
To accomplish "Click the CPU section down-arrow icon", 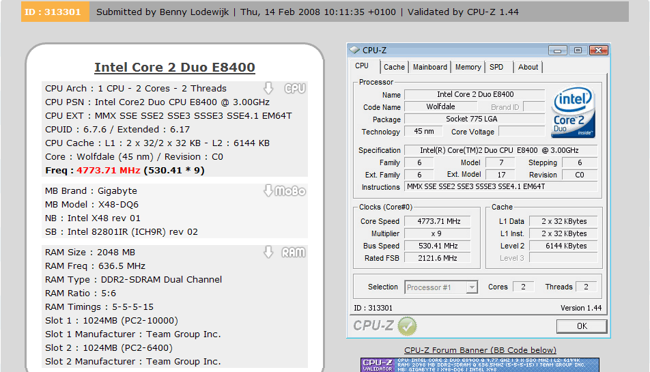I will tap(268, 88).
